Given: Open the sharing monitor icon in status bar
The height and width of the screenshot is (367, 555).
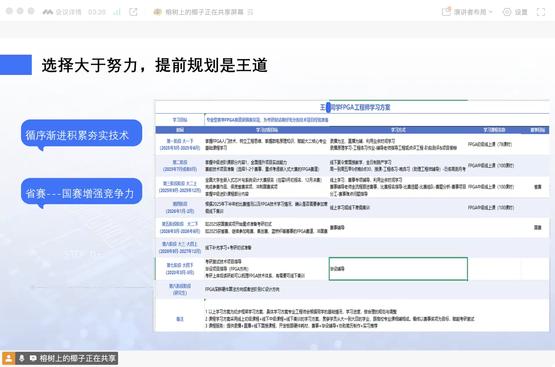Looking at the screenshot, I should pyautogui.click(x=33, y=358).
